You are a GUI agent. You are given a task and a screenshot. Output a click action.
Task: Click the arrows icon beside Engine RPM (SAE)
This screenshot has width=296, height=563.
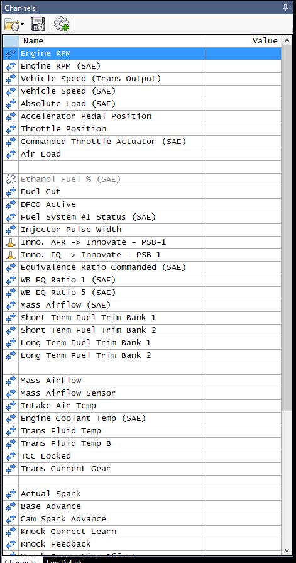point(11,65)
